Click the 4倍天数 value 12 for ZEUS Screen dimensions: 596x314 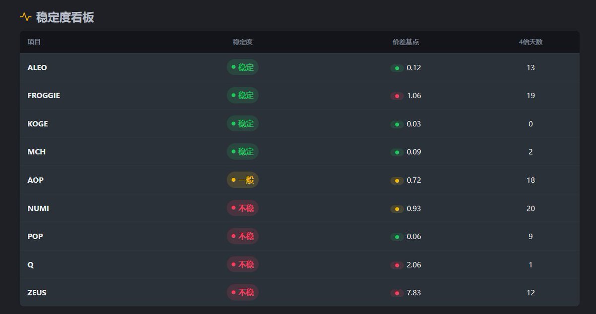click(530, 293)
